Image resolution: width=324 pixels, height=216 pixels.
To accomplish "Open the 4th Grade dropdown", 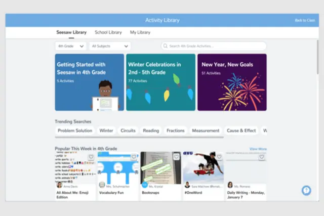I will pyautogui.click(x=71, y=46).
